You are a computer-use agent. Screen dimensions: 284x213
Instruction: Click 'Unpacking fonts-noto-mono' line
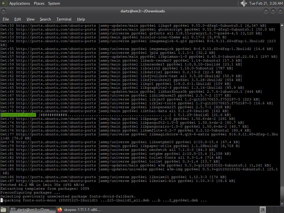click(x=103, y=200)
